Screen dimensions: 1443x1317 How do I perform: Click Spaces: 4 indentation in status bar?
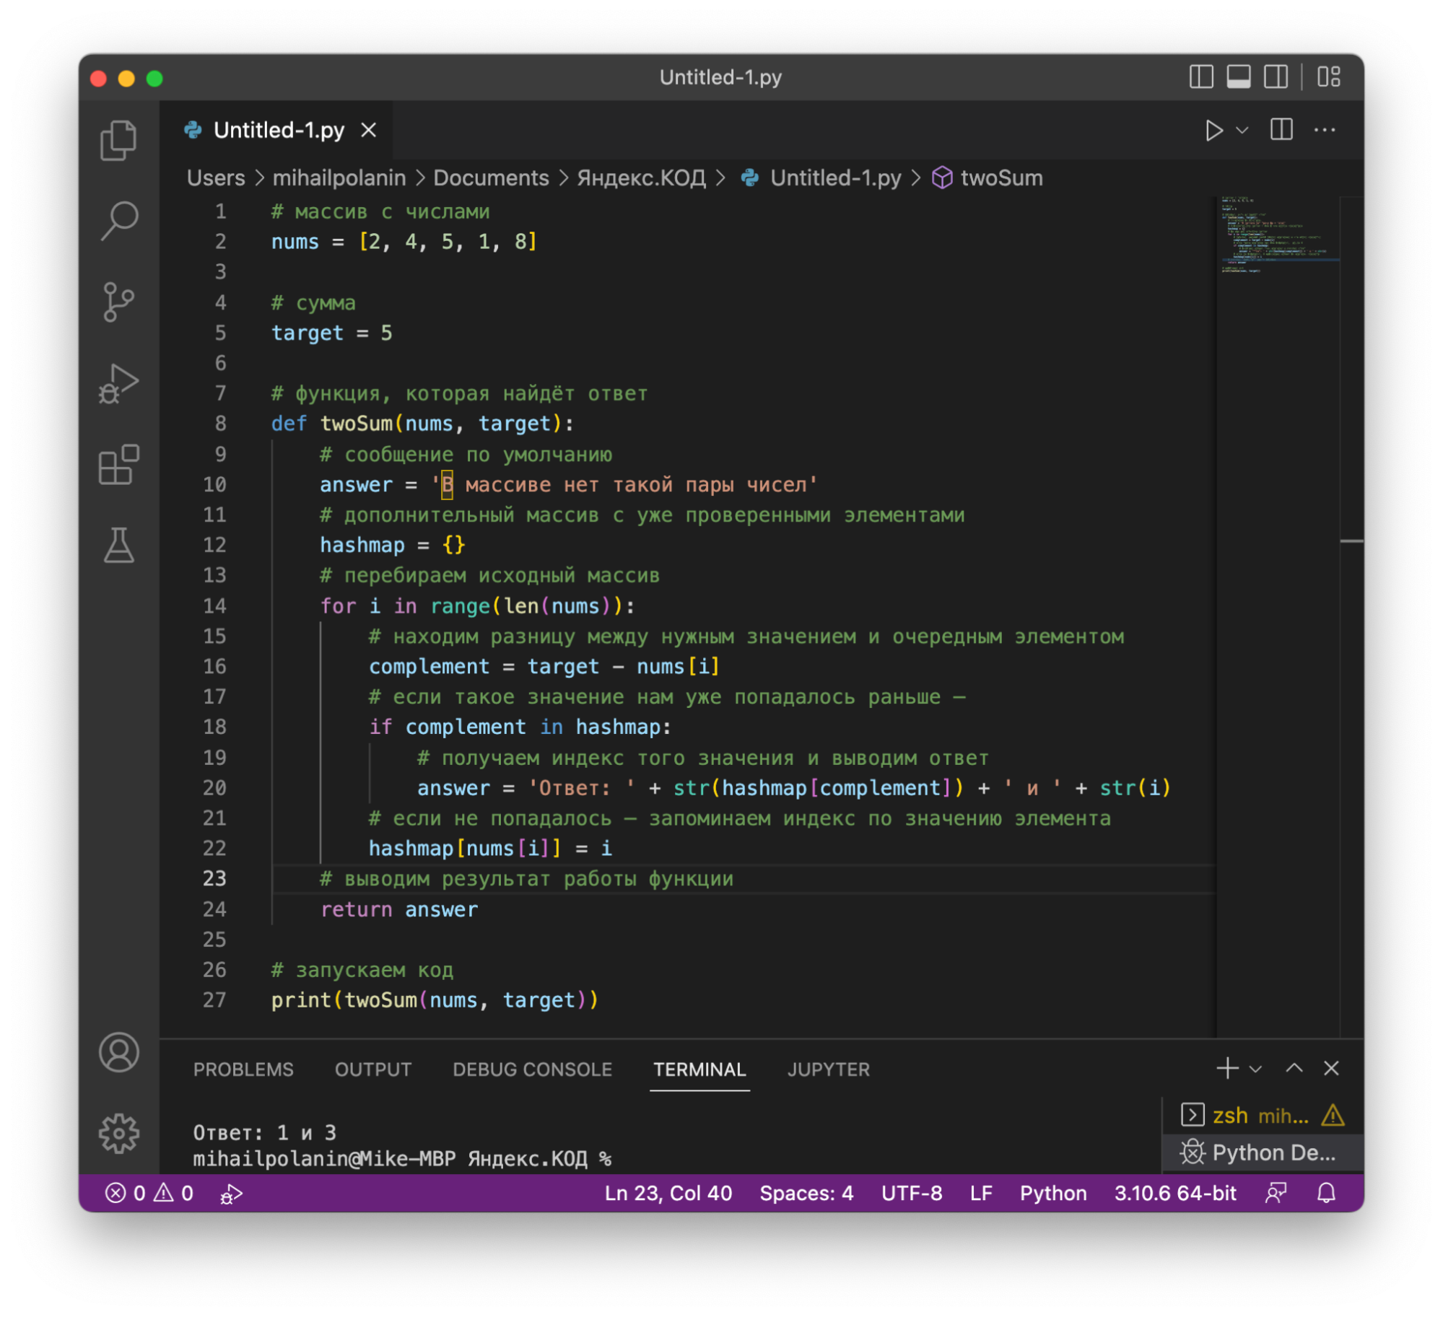(806, 1193)
